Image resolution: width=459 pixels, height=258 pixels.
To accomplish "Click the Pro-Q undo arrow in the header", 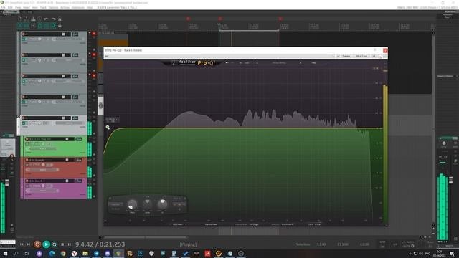I will tap(227, 62).
